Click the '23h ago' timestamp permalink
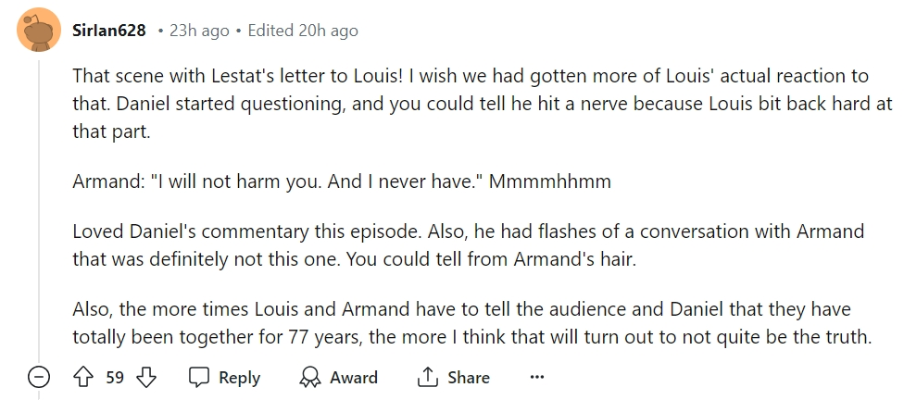This screenshot has width=904, height=400. click(199, 31)
